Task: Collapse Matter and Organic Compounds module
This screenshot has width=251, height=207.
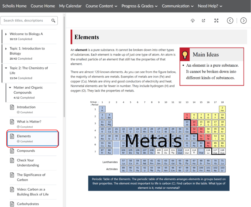Action: (x=10, y=88)
